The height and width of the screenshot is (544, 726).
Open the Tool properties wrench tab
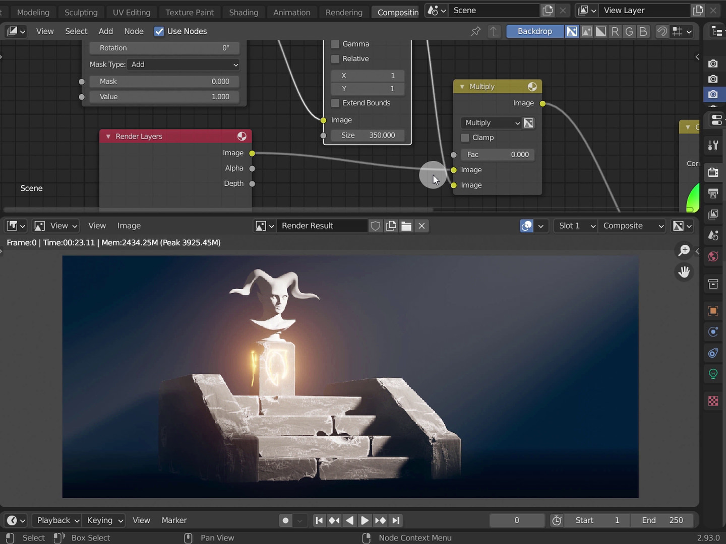713,146
